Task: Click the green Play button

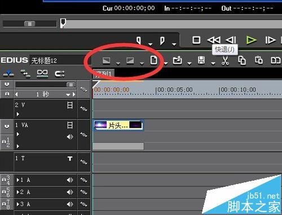Action: [x=251, y=40]
